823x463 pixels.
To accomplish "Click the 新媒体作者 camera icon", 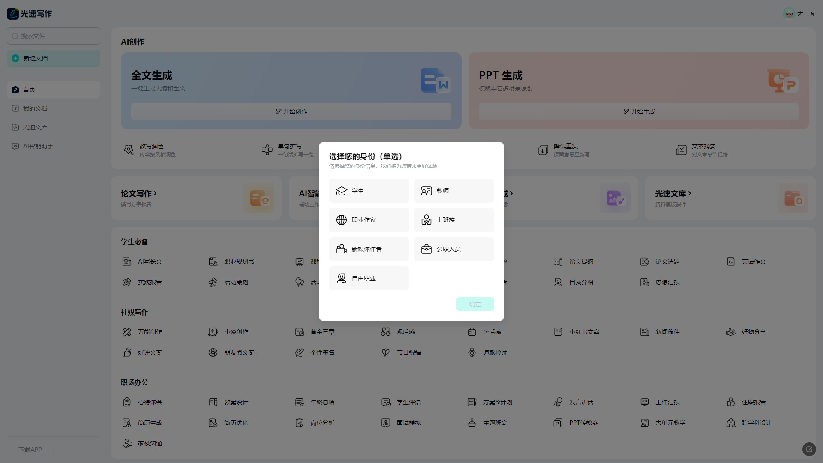I will [x=342, y=249].
